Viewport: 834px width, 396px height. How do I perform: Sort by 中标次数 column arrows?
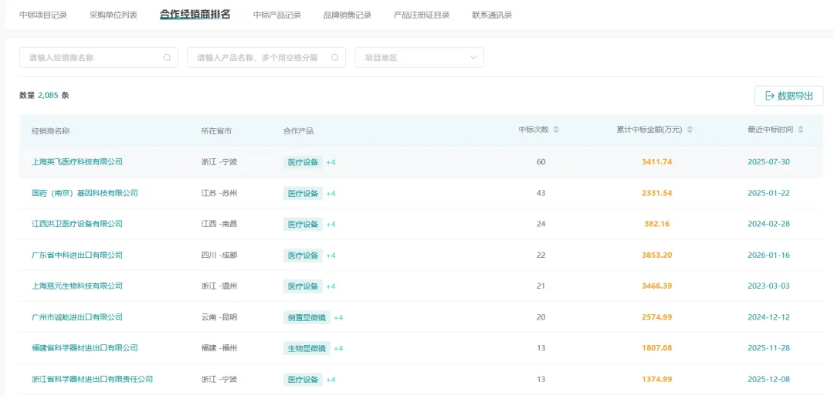[556, 130]
